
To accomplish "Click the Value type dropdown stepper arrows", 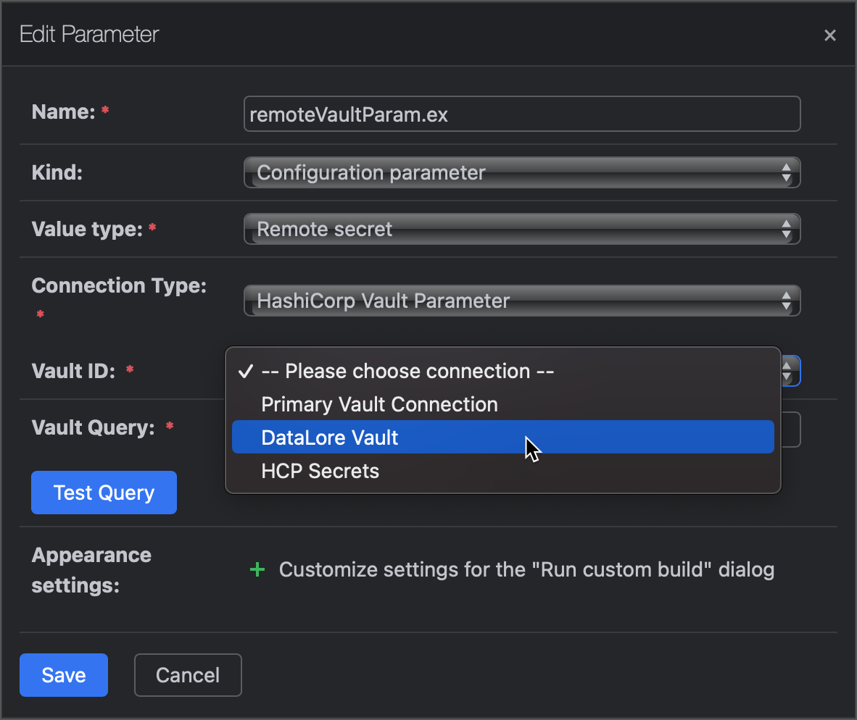I will pos(787,229).
